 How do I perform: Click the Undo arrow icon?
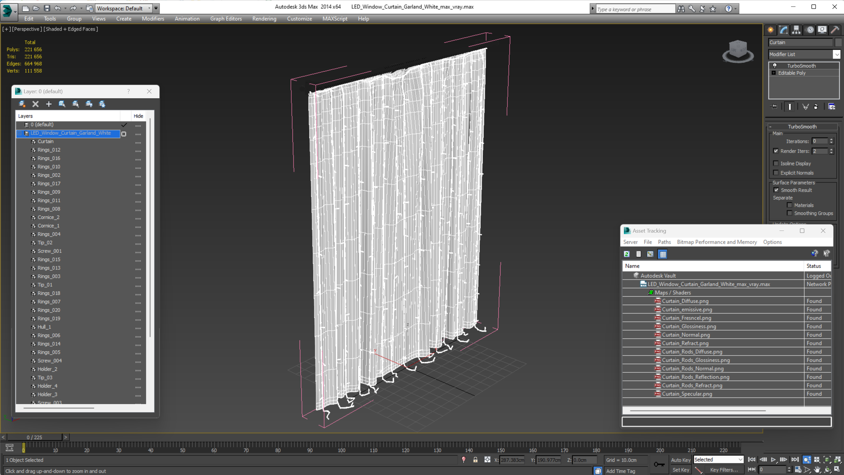[57, 8]
